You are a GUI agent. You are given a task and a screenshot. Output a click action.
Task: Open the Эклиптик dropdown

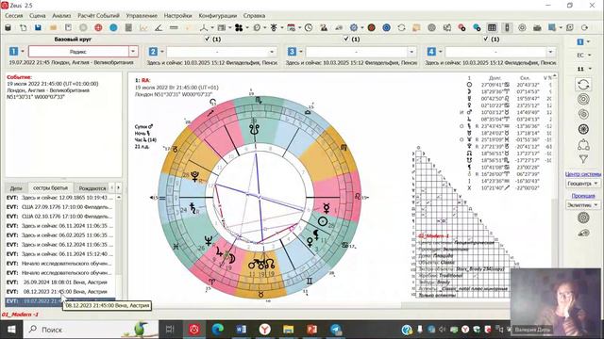tap(582, 205)
